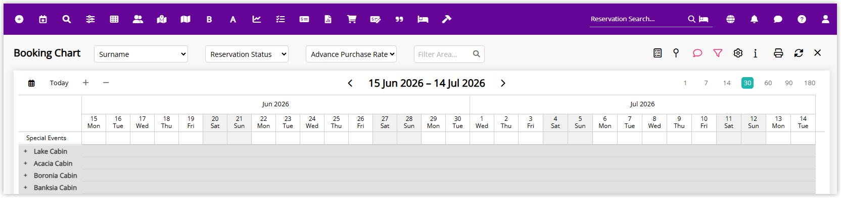Open the report document icon

click(328, 19)
